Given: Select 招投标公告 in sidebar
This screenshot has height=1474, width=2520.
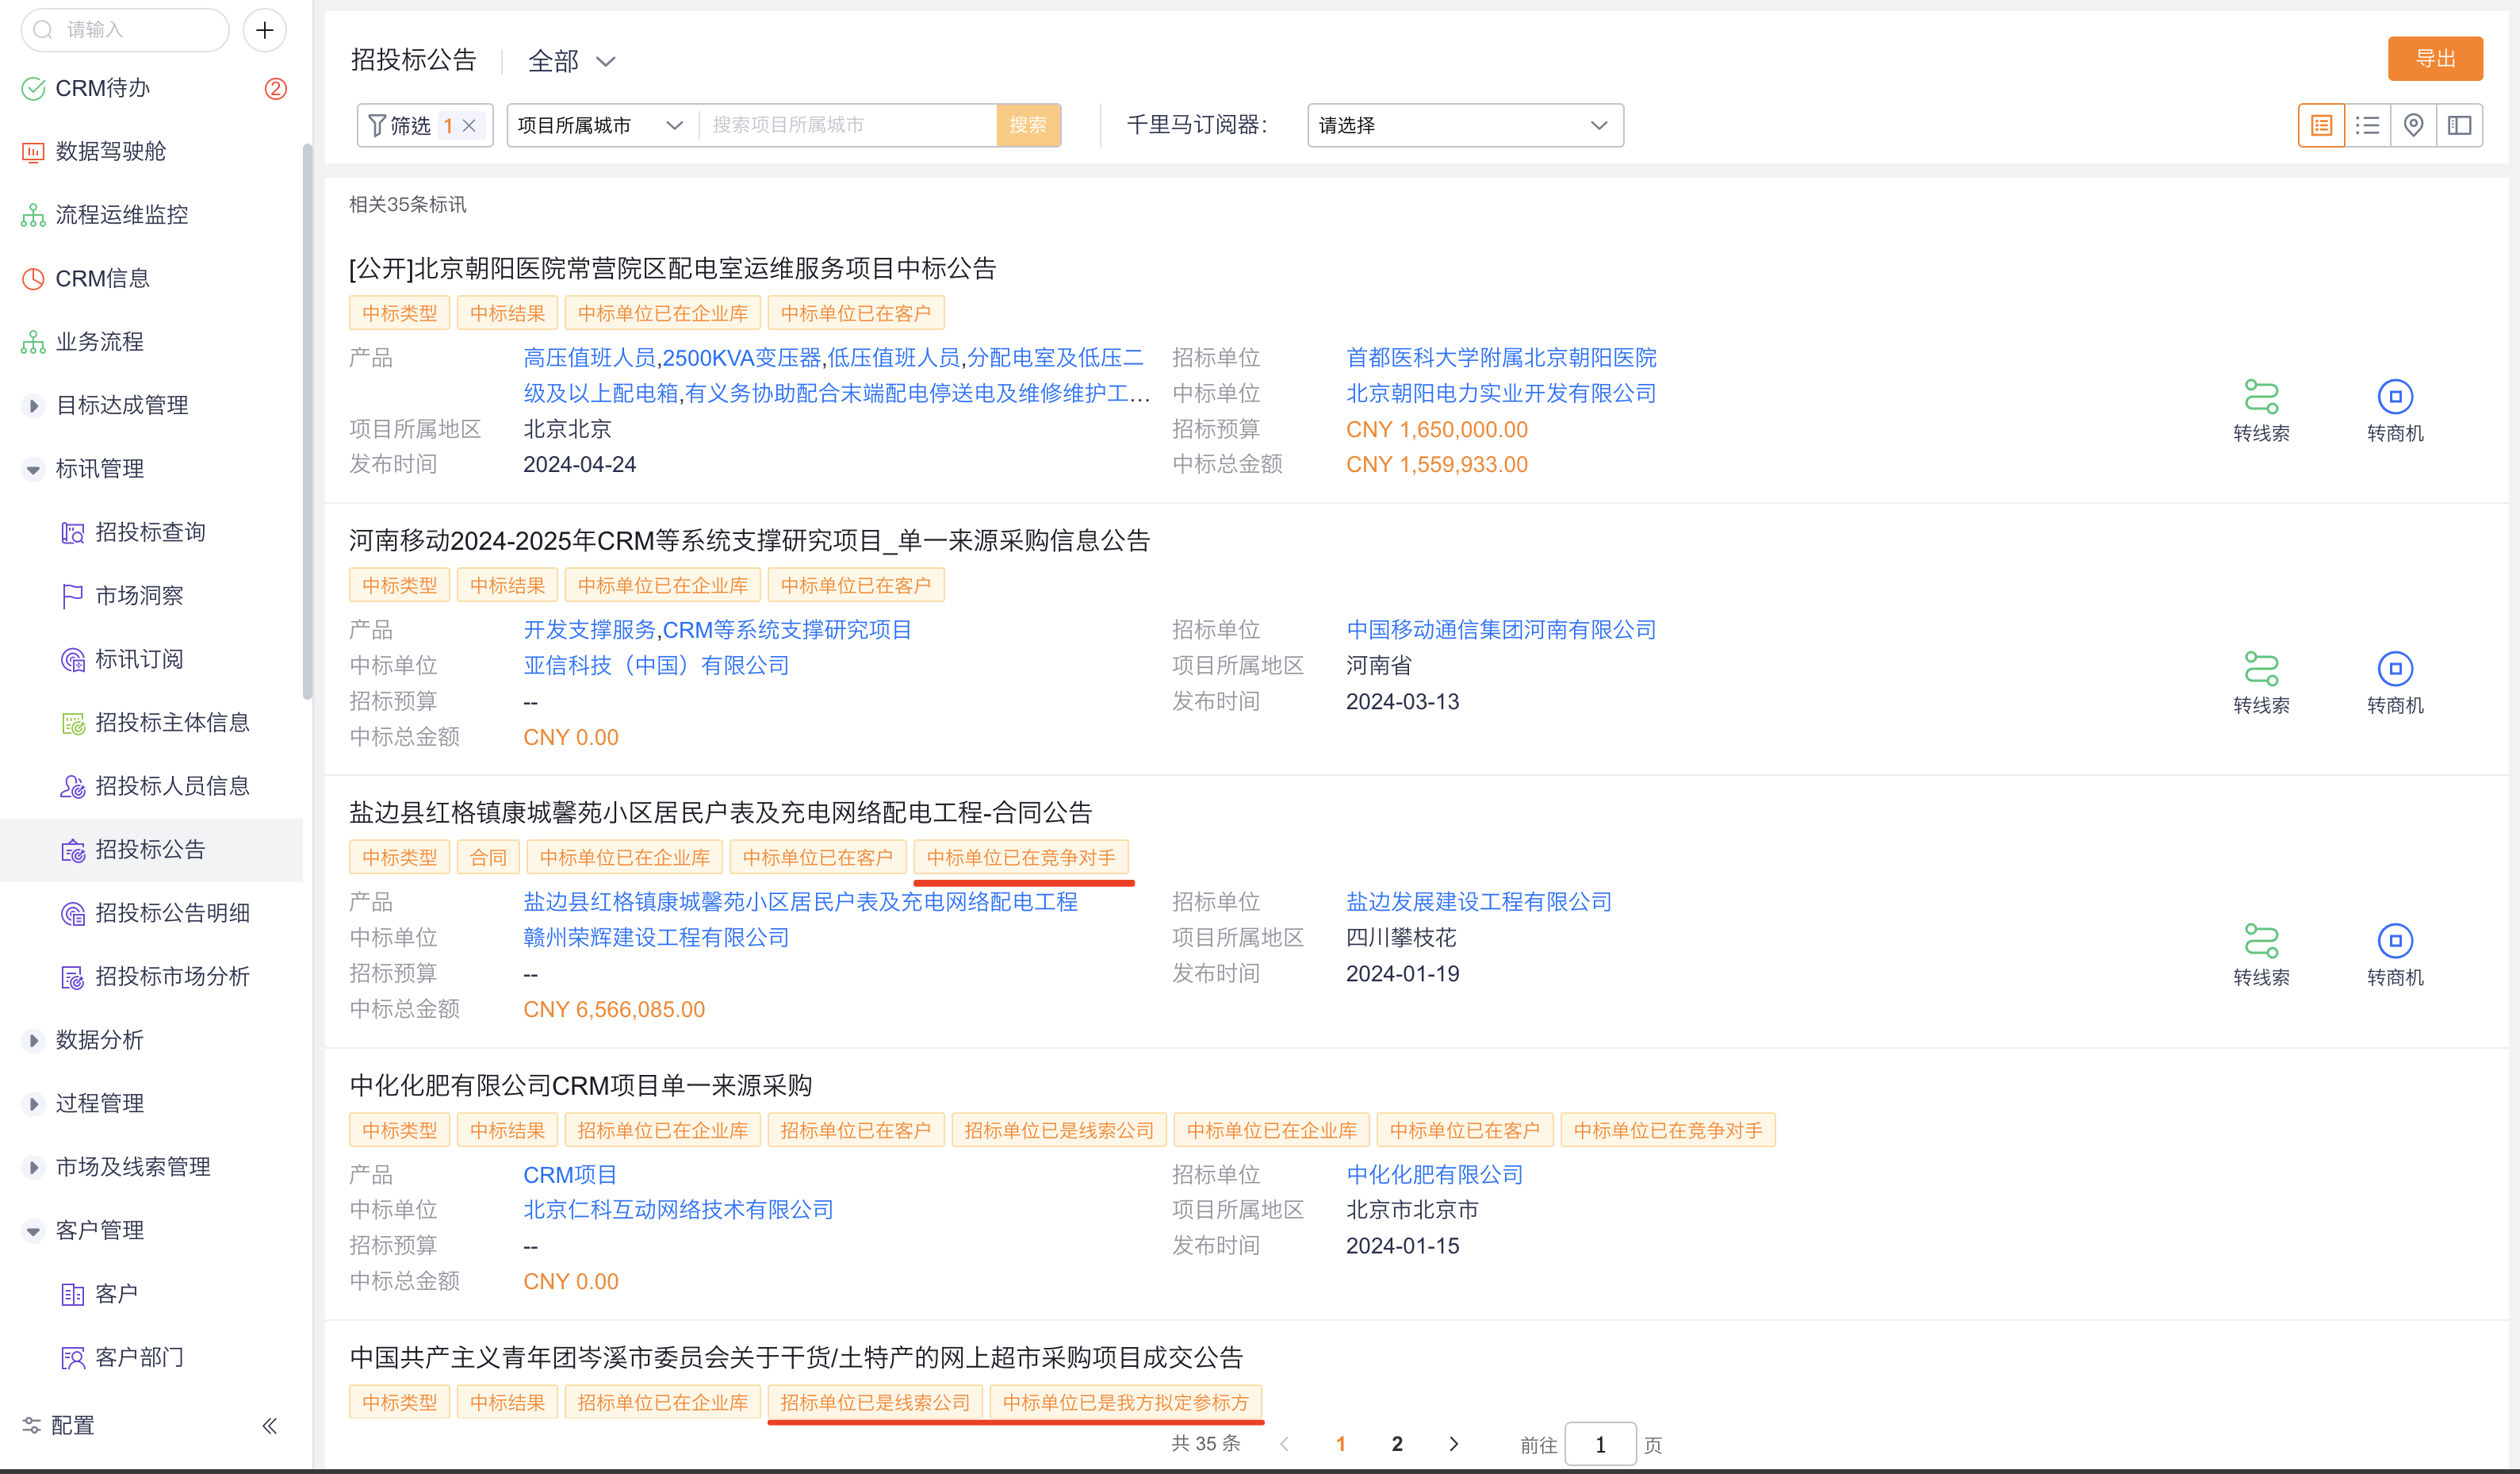Looking at the screenshot, I should pyautogui.click(x=150, y=850).
